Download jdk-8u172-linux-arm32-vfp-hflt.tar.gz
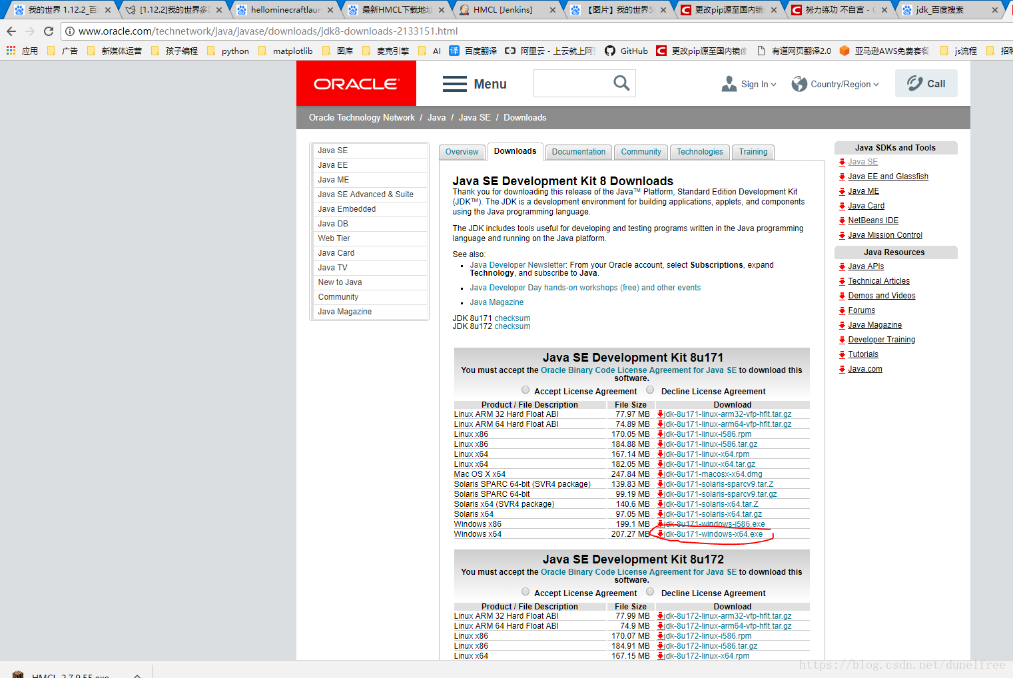Viewport: 1013px width, 678px height. [x=728, y=616]
